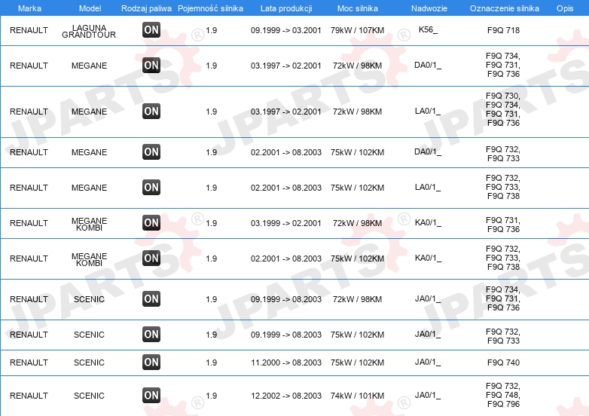Select engine cell F9Q 732, F9Q 748, F9Q 796
The image size is (589, 416).
pyautogui.click(x=503, y=395)
